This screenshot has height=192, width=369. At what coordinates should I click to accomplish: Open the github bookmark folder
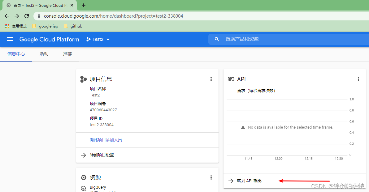[73, 26]
